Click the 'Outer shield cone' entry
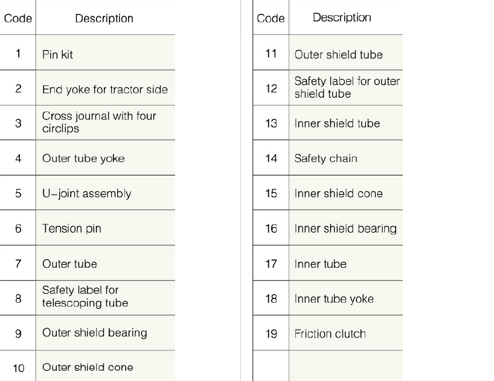 [88, 367]
